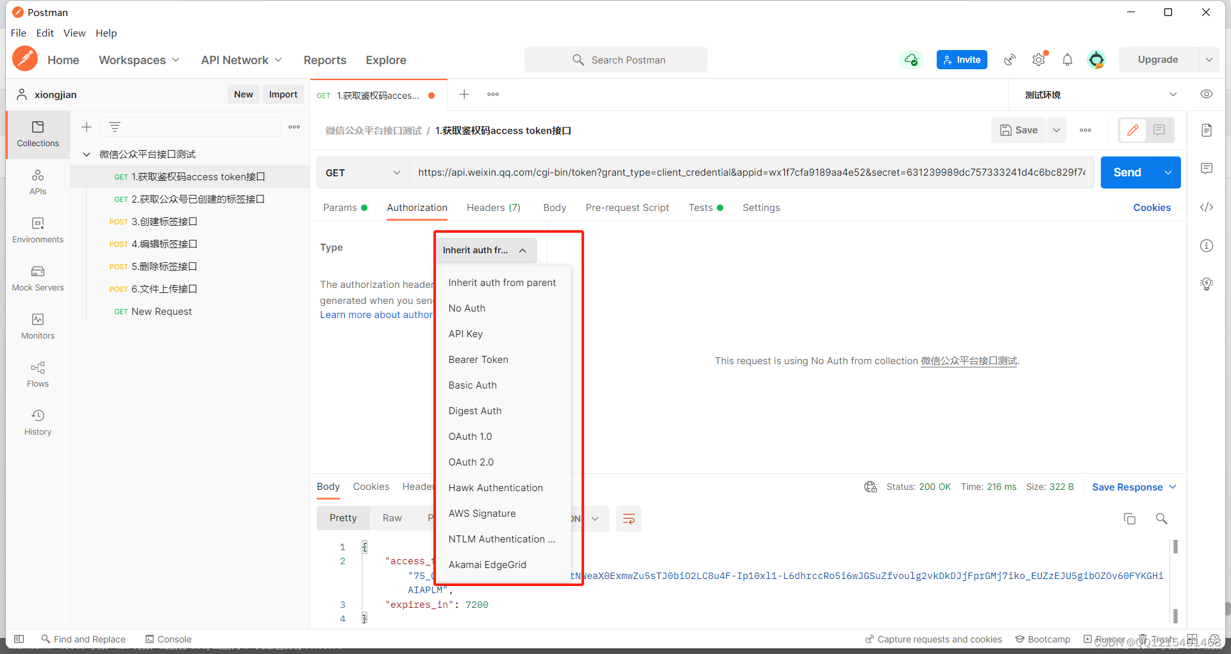Expand the Workspaces dropdown

point(139,60)
